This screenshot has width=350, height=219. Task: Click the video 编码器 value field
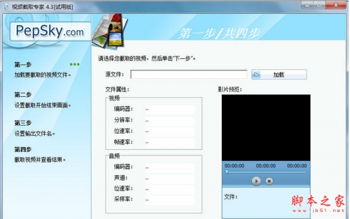(x=170, y=110)
